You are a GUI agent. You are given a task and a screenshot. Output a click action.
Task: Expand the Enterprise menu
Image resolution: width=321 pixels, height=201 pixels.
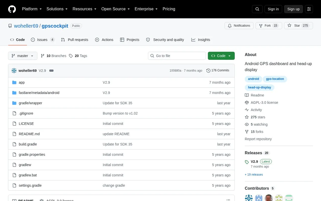tap(146, 9)
